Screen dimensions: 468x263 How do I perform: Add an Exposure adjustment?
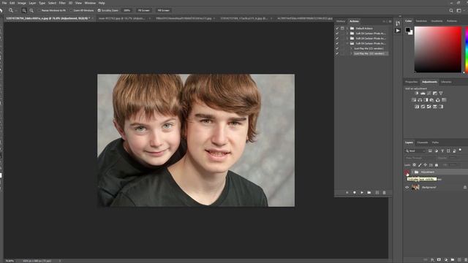(x=435, y=94)
